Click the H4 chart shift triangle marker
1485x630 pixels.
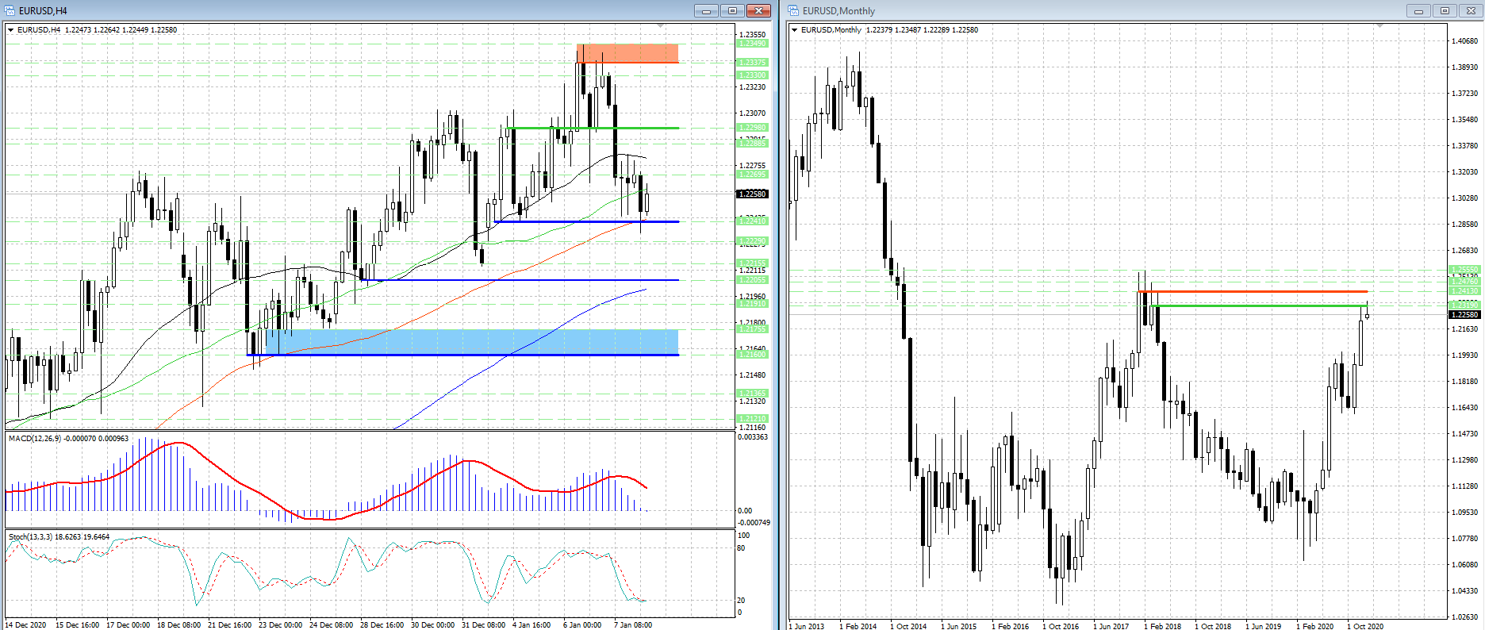click(x=660, y=26)
